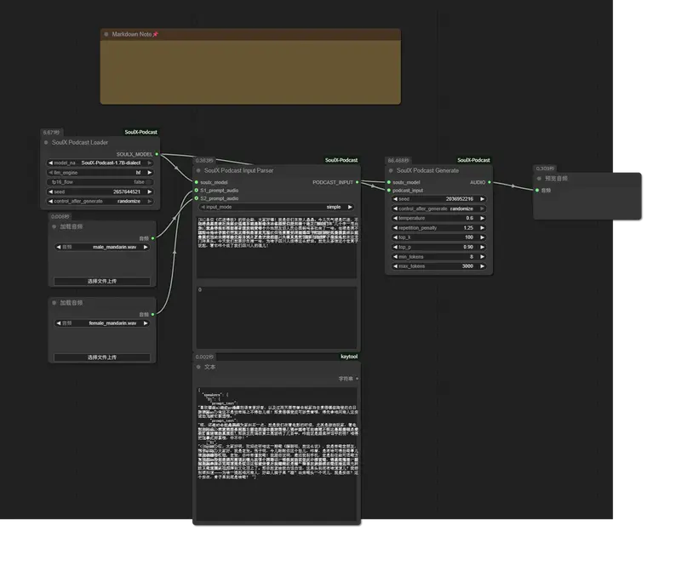Click upload file button under male_mandarin.wav

102,281
